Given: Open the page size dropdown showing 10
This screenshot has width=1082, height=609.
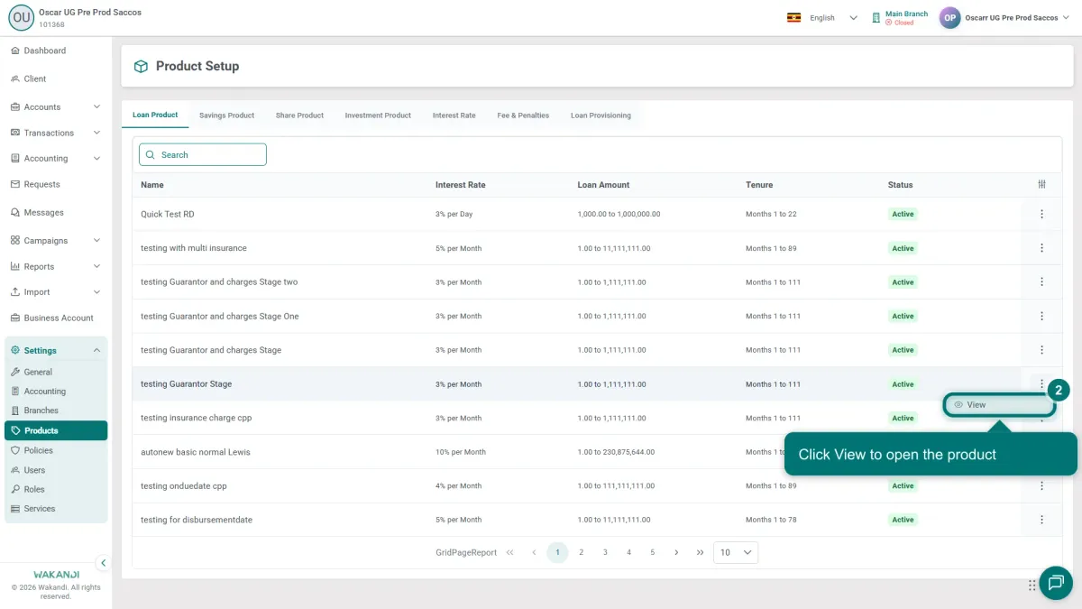Looking at the screenshot, I should click(x=736, y=552).
